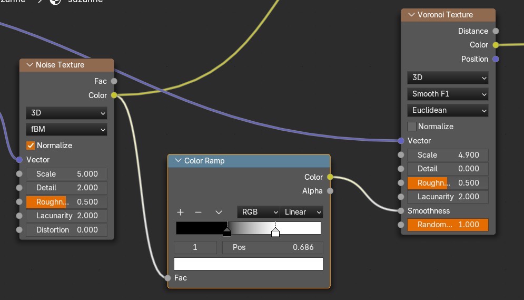Click the active stop index field

(195, 247)
